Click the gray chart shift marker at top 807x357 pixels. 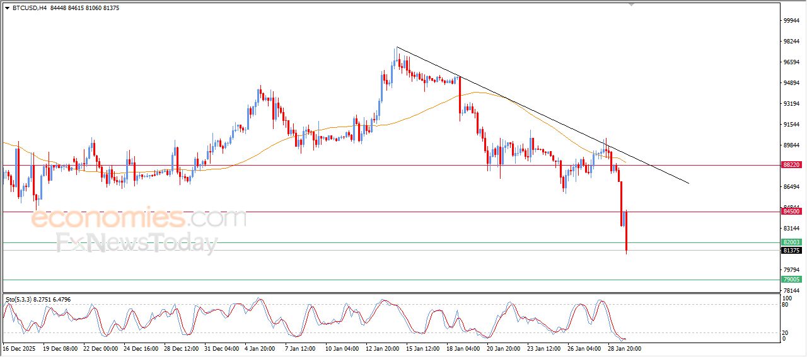click(632, 4)
